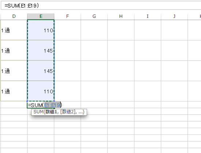
Task: Click the formula bar showing =SUM(E1:E19)
Action: pos(101,5)
